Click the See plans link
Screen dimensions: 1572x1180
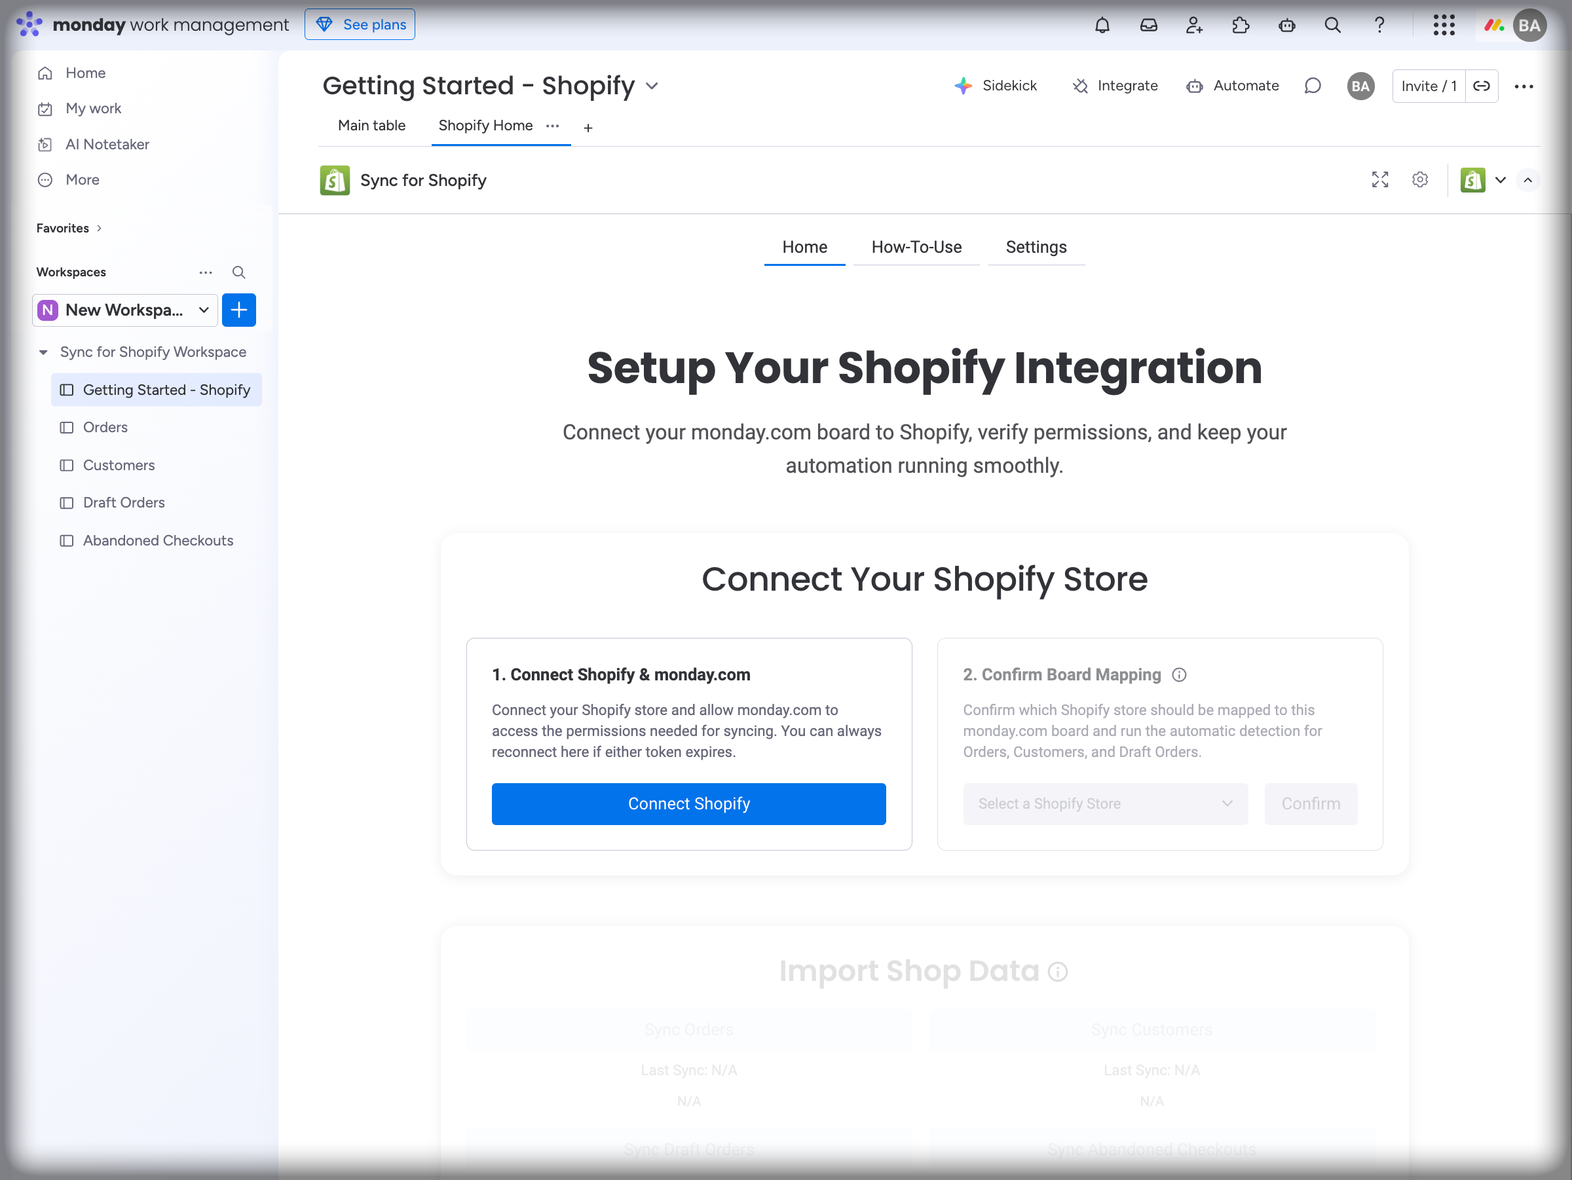pos(360,24)
